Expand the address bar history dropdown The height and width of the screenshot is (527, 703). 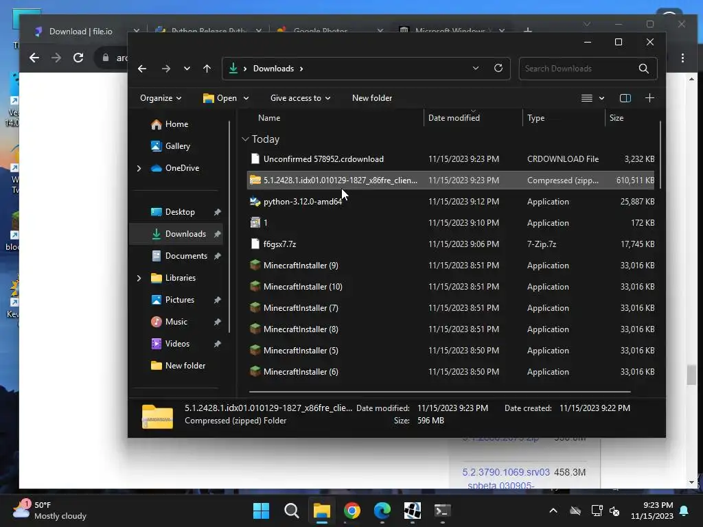coord(476,68)
